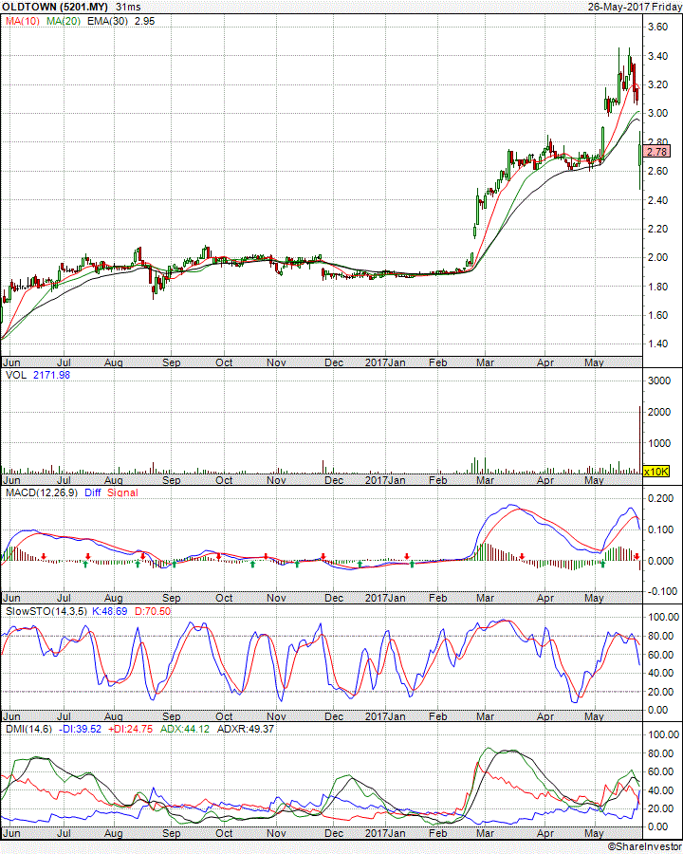The image size is (683, 854).
Task: Click the 3000 volume axis label
Action: [658, 381]
